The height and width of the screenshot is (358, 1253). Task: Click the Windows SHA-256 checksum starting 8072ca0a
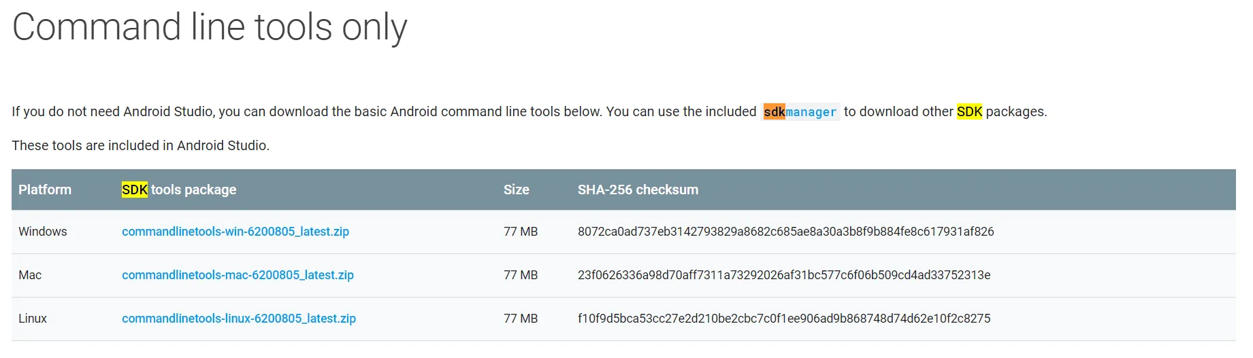(785, 232)
